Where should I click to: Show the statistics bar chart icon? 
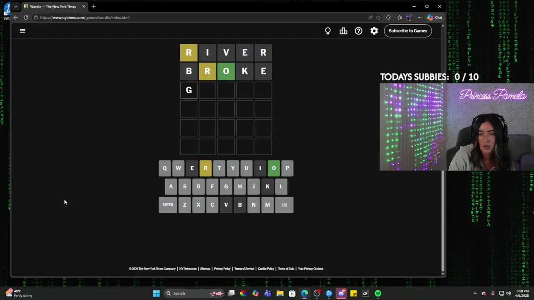click(x=343, y=31)
